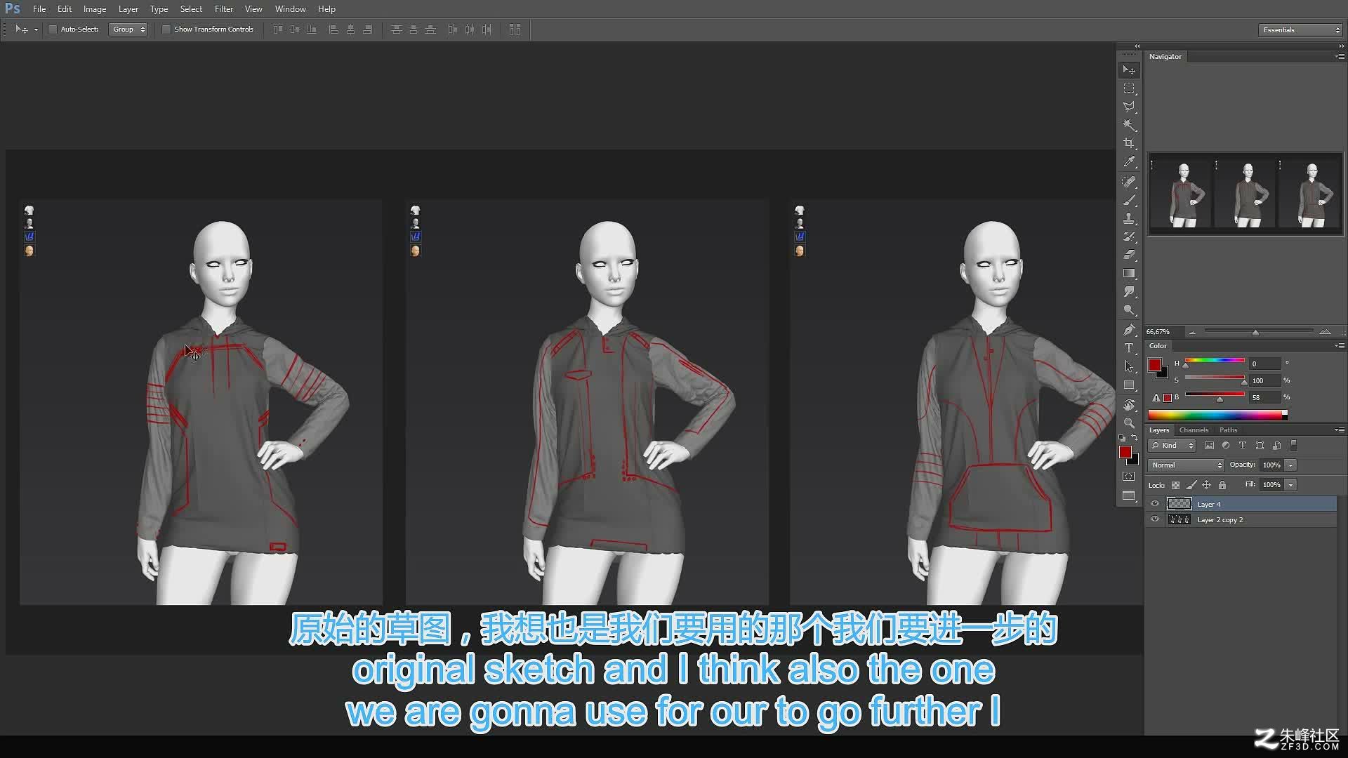Select the Crop tool
Screen dimensions: 1348x758
(x=1129, y=143)
